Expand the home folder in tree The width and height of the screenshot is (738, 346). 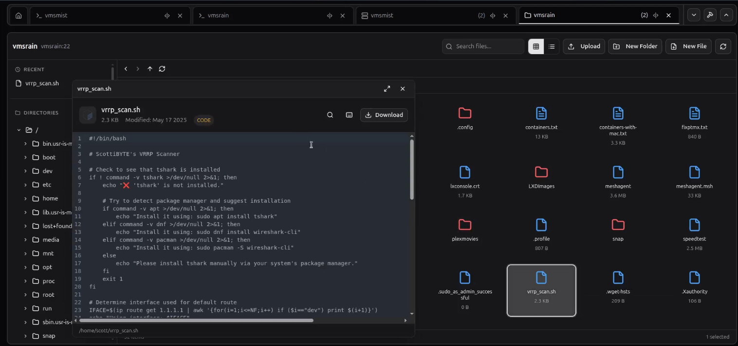point(25,198)
